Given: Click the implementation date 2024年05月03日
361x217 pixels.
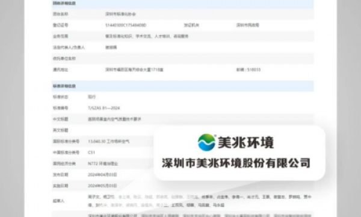Looking at the screenshot, I should click(x=102, y=186).
